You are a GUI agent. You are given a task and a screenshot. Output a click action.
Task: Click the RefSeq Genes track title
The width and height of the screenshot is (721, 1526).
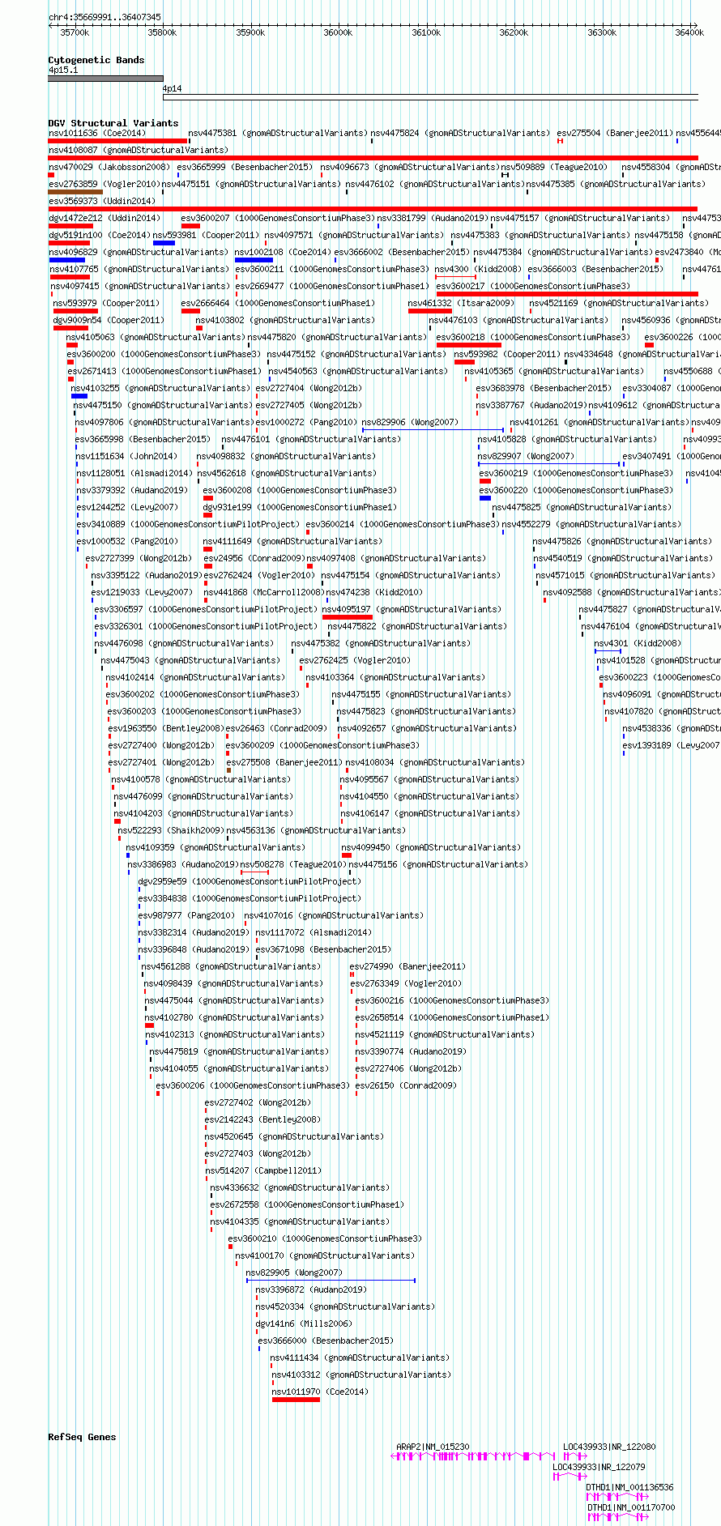point(82,1437)
